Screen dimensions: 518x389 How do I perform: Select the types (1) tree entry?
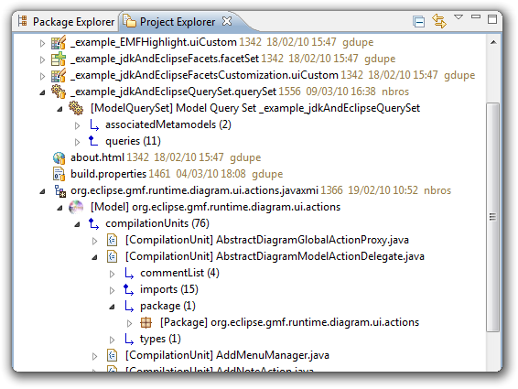160,339
